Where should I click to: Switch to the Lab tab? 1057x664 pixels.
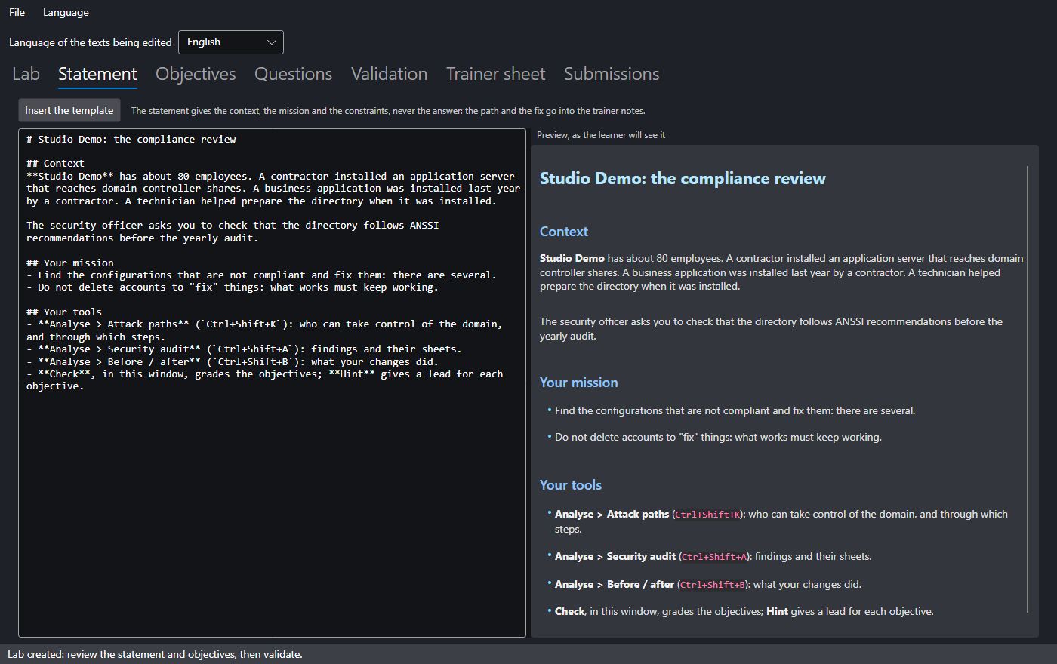point(26,74)
